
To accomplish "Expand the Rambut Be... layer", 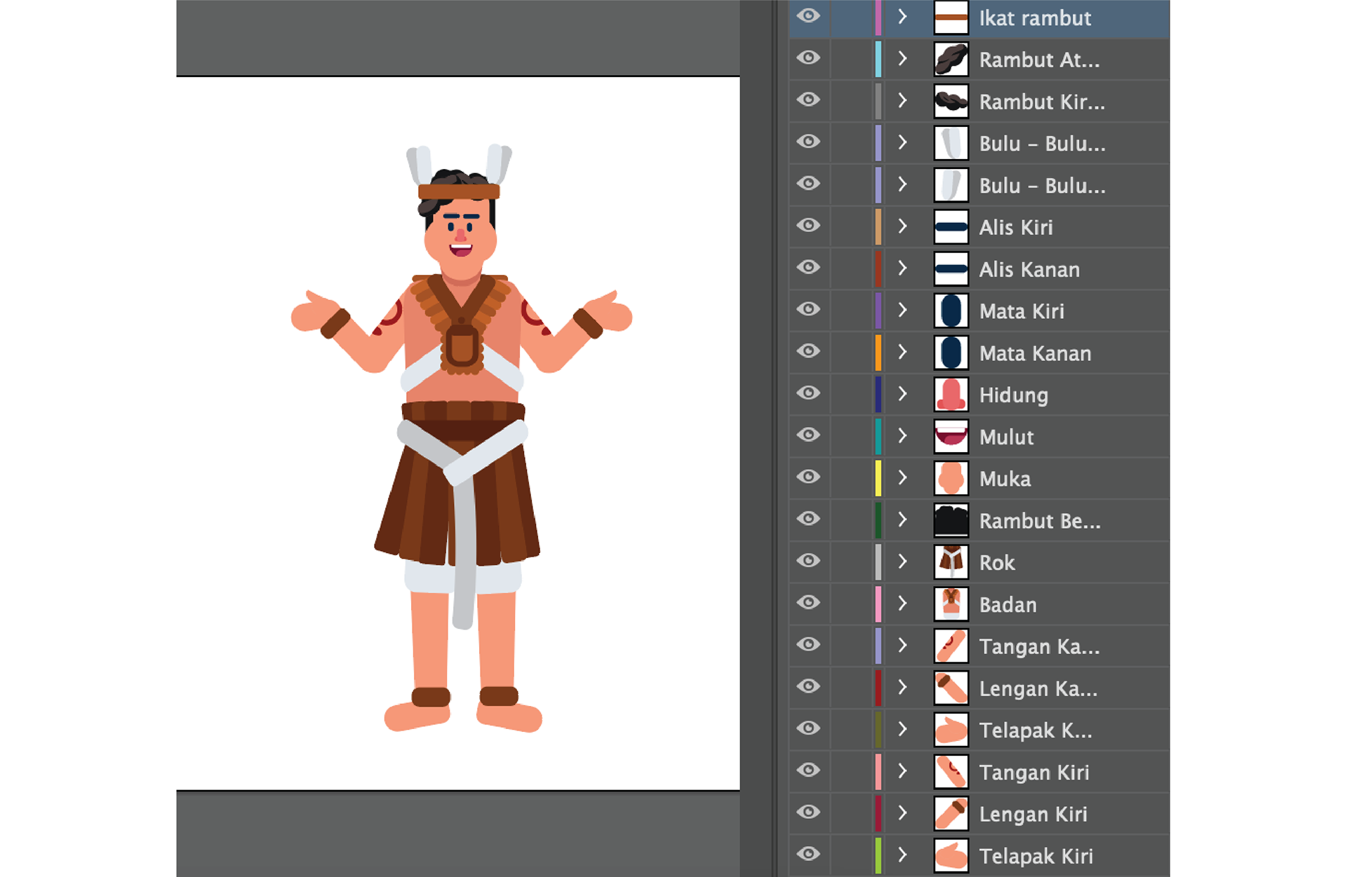I will [x=903, y=519].
